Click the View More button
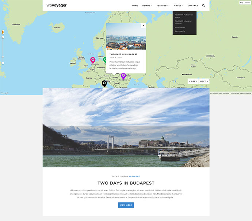The width and height of the screenshot is (252, 221). point(126,205)
